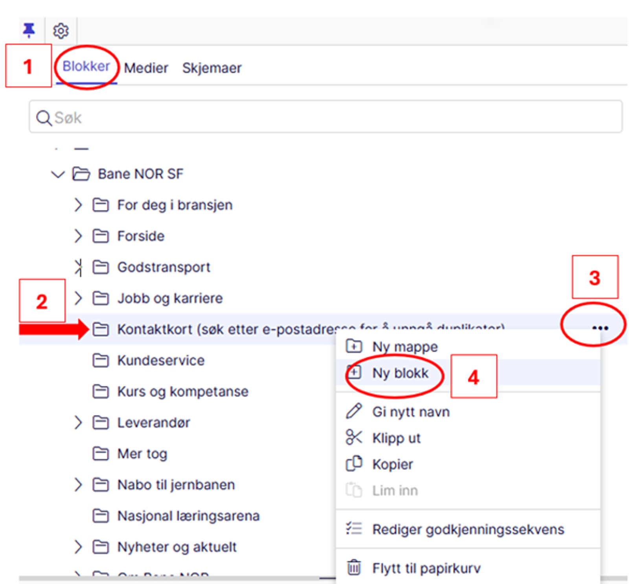The width and height of the screenshot is (629, 584).
Task: Click the blue pin icon
Action: (x=29, y=30)
